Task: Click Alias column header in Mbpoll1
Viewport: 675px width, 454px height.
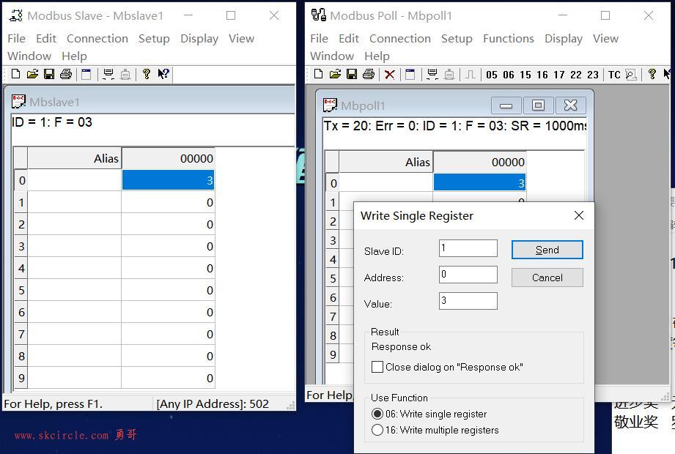Action: pyautogui.click(x=386, y=162)
